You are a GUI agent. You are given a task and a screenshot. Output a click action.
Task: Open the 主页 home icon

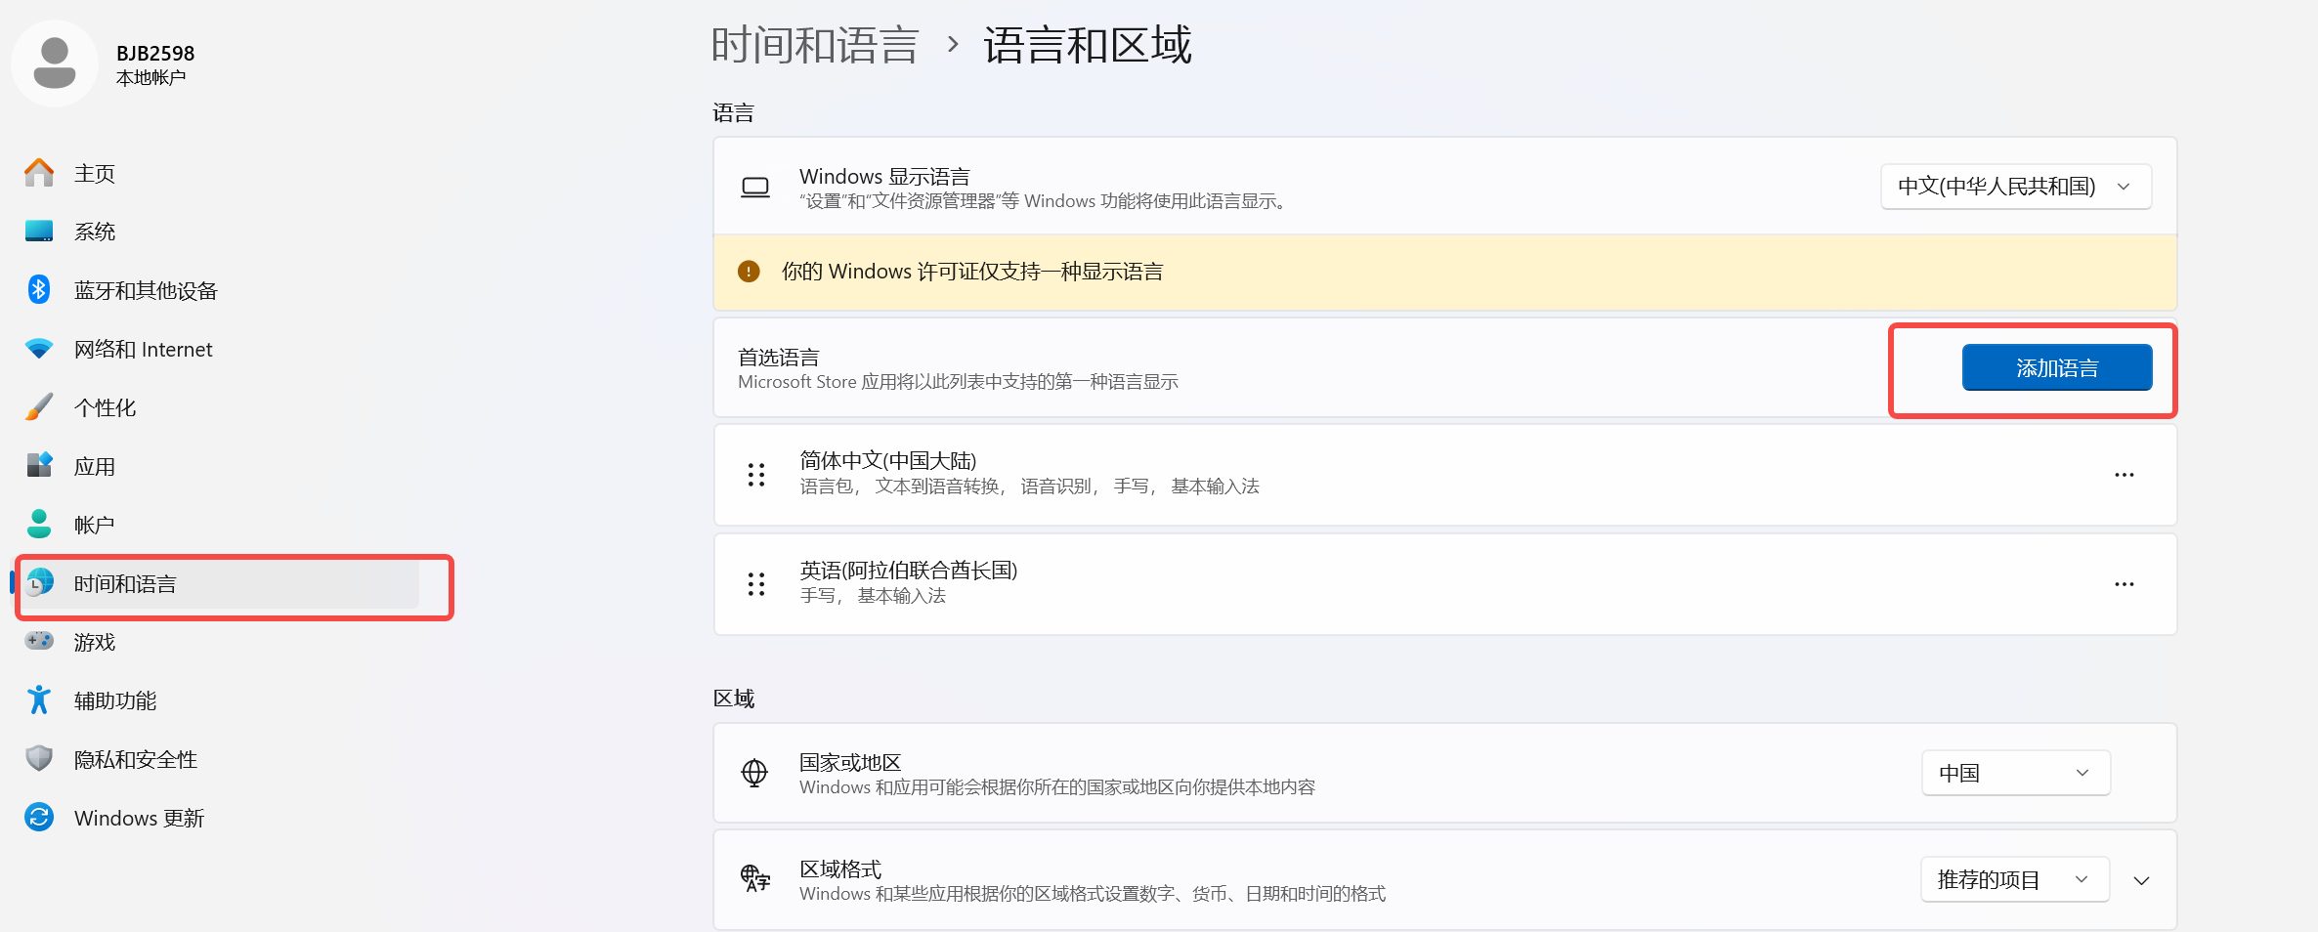[39, 173]
